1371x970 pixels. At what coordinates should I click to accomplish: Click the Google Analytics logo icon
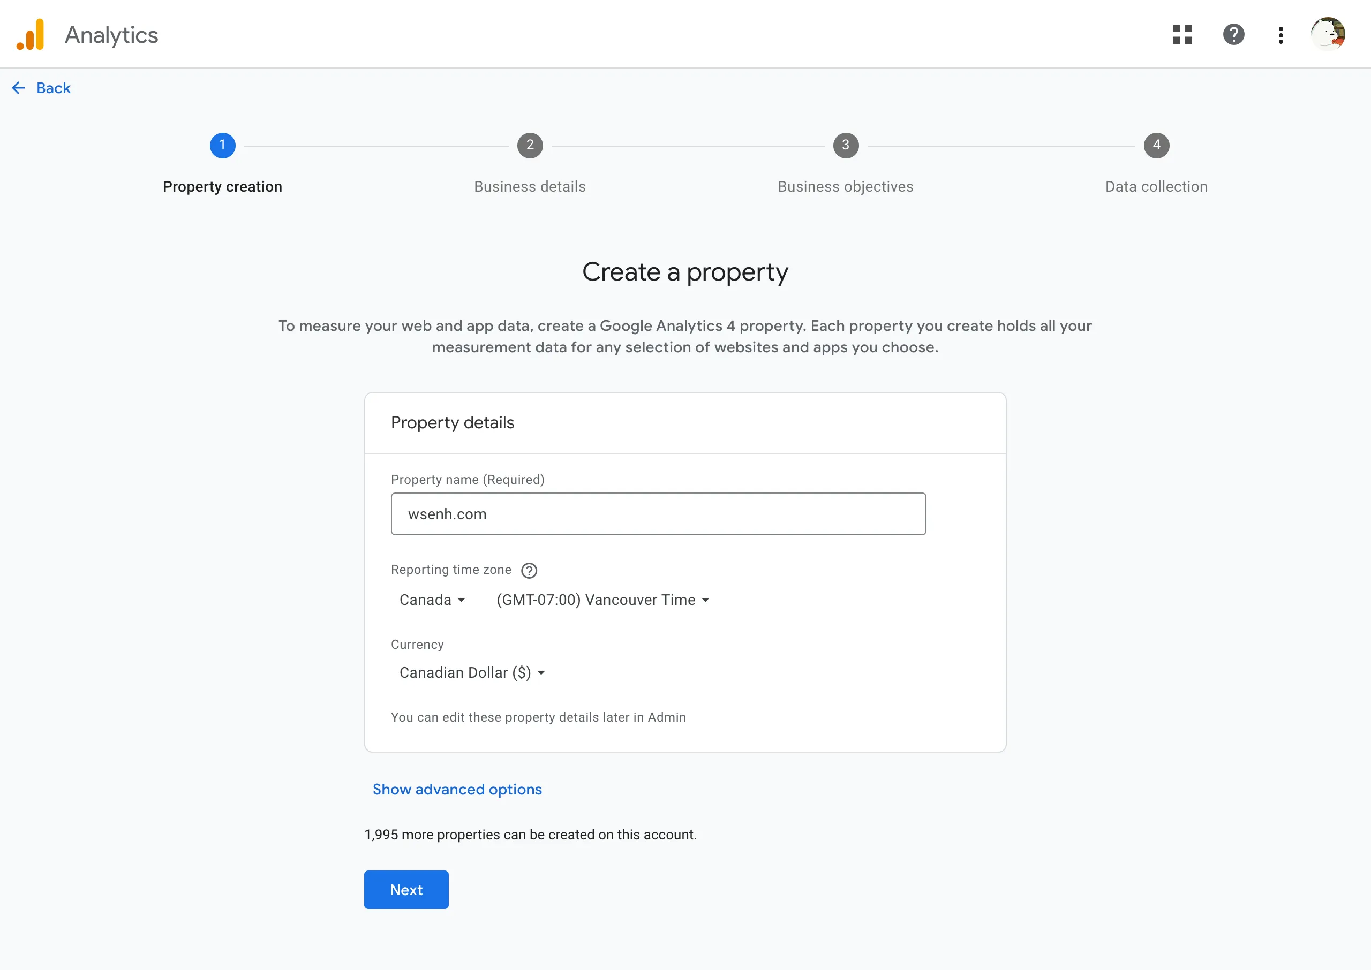[31, 34]
